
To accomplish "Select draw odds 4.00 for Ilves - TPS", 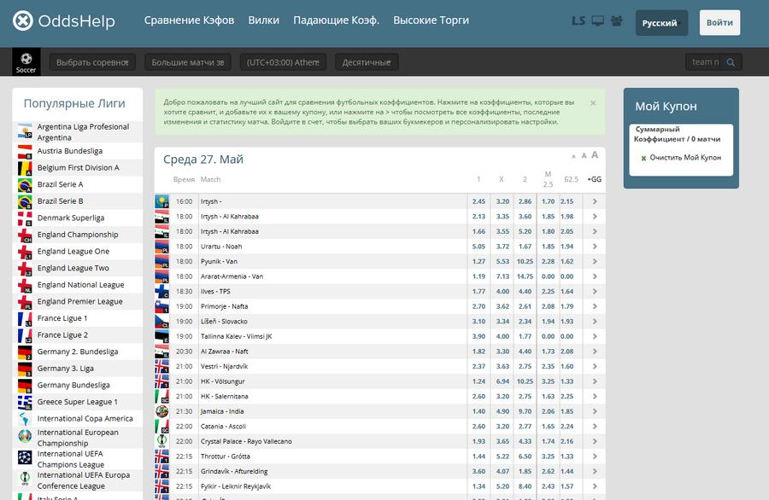I will [x=502, y=291].
